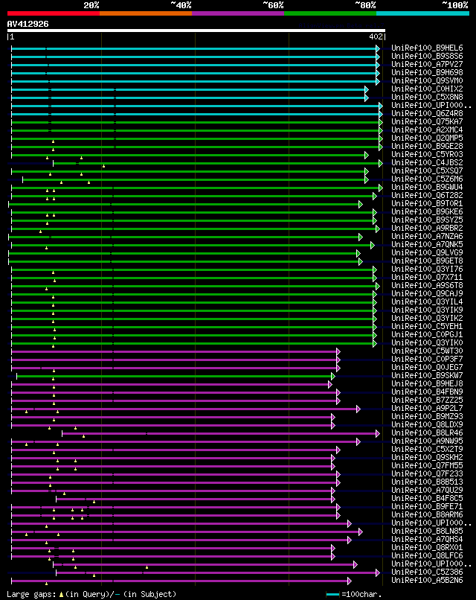Select the UniRef100_B9MZ93 hit label

coord(427,416)
